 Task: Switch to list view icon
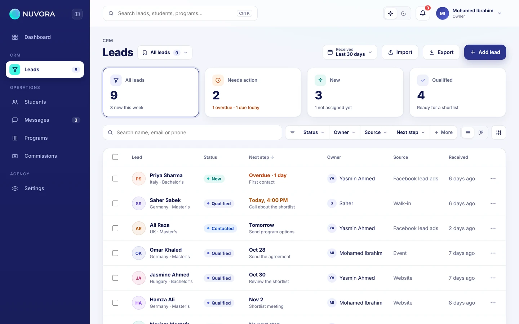tap(468, 132)
